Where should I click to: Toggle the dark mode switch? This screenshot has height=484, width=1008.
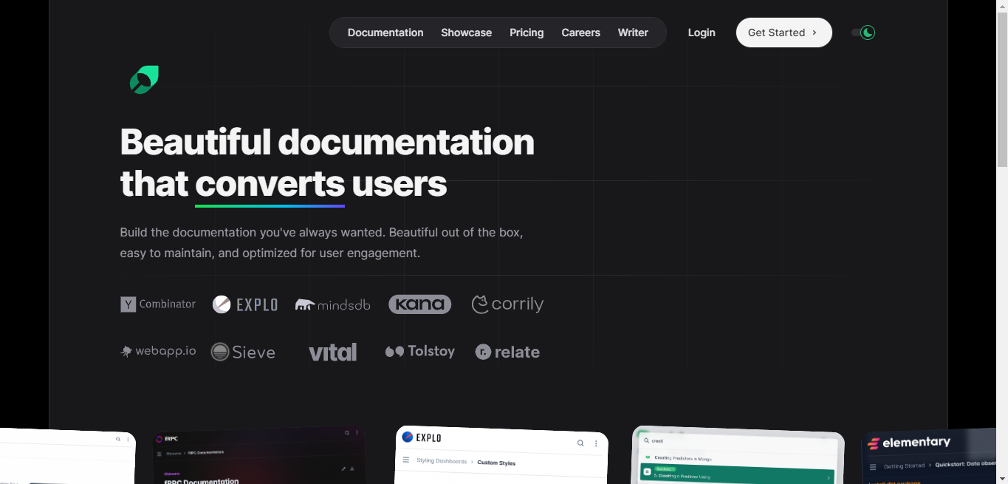(863, 33)
